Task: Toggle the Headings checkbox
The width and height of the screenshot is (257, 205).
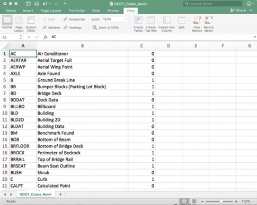Action: (65, 27)
